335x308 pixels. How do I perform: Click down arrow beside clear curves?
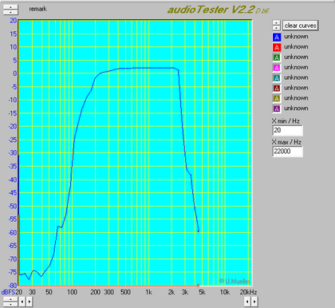277,28
